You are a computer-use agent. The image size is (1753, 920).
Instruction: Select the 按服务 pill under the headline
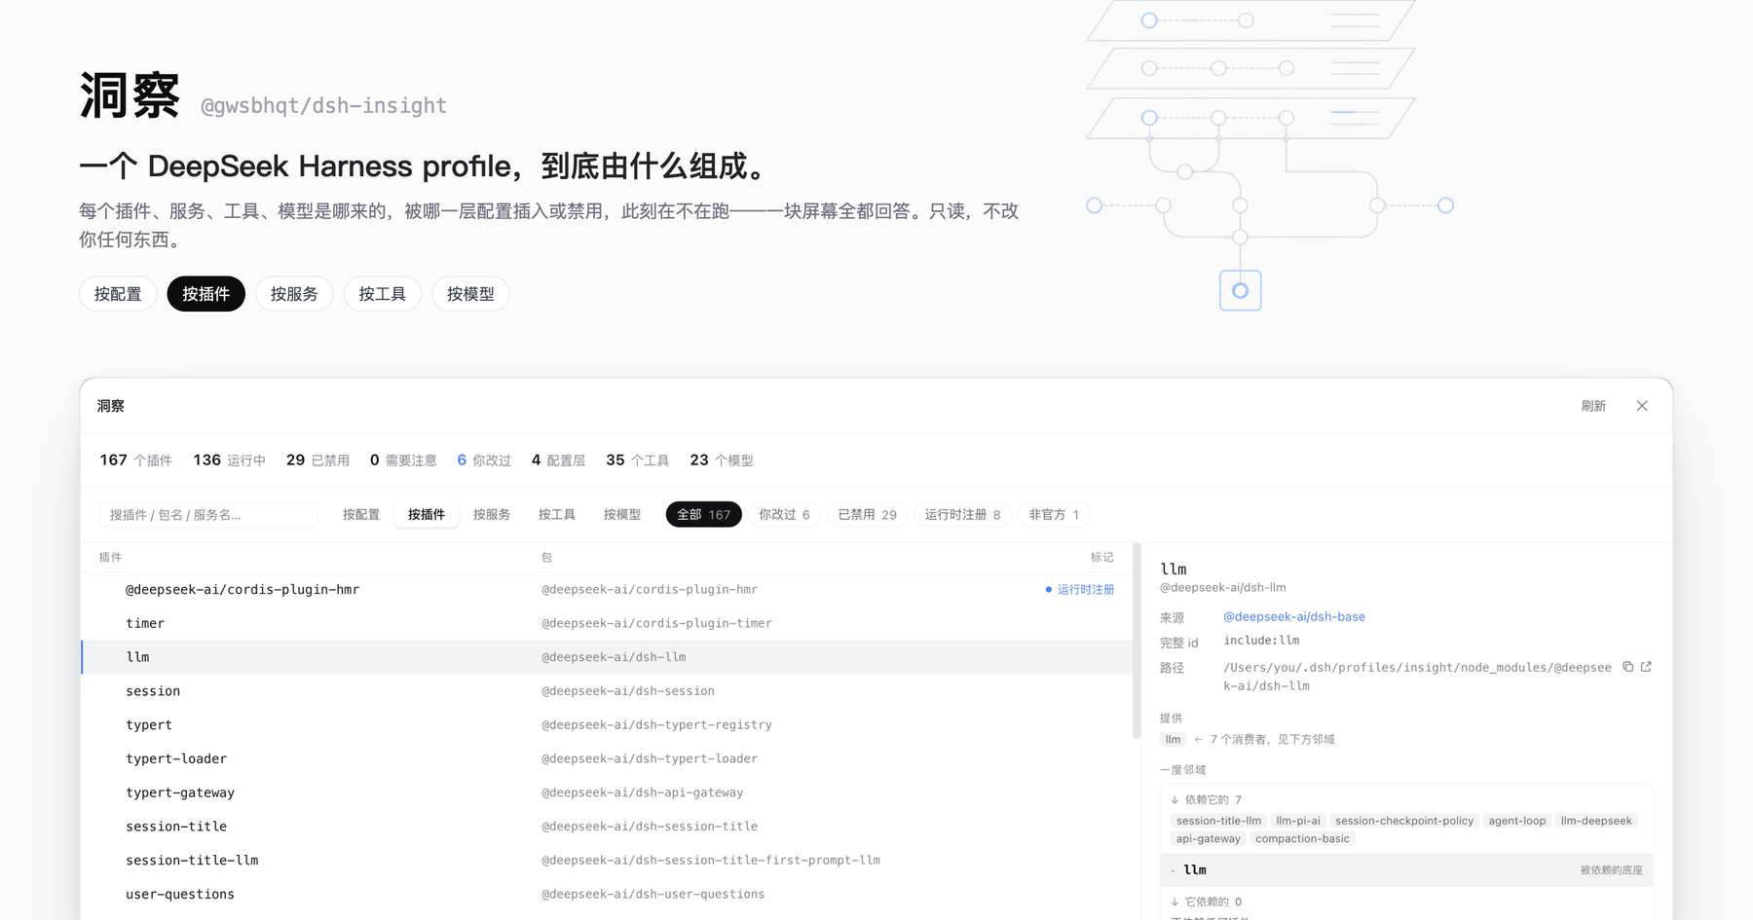pyautogui.click(x=294, y=294)
